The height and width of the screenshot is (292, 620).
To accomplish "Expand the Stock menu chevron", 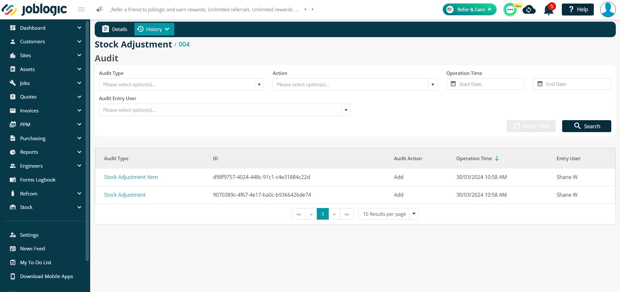I will (79, 207).
